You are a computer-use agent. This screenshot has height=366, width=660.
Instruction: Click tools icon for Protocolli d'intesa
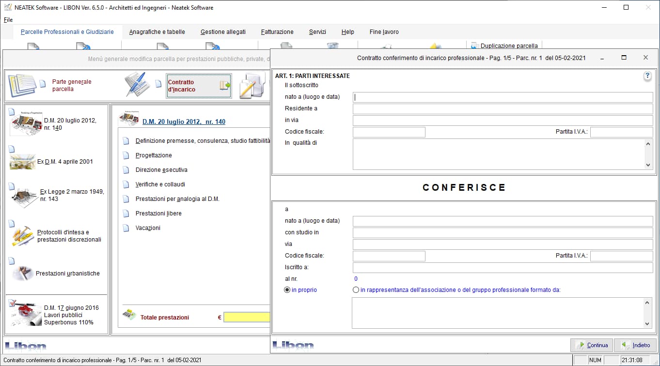click(23, 236)
